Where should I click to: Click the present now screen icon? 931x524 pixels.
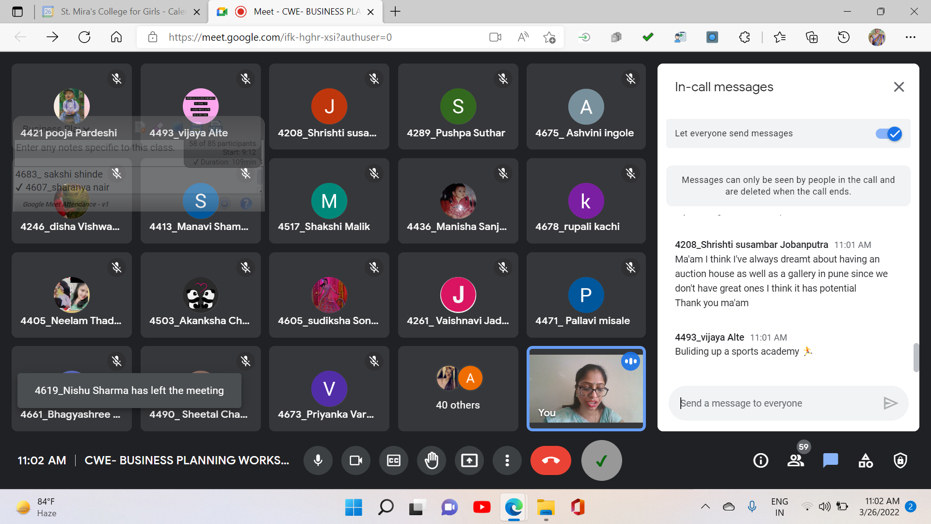(469, 460)
